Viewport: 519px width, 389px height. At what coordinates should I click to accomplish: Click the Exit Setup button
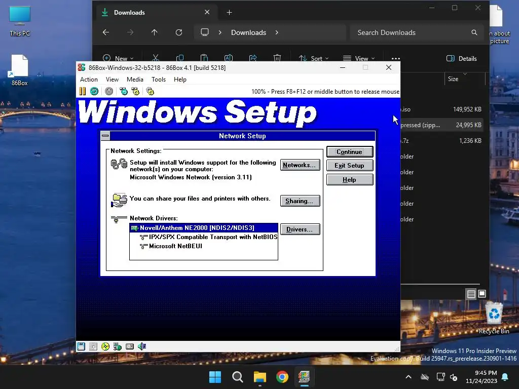coord(350,166)
